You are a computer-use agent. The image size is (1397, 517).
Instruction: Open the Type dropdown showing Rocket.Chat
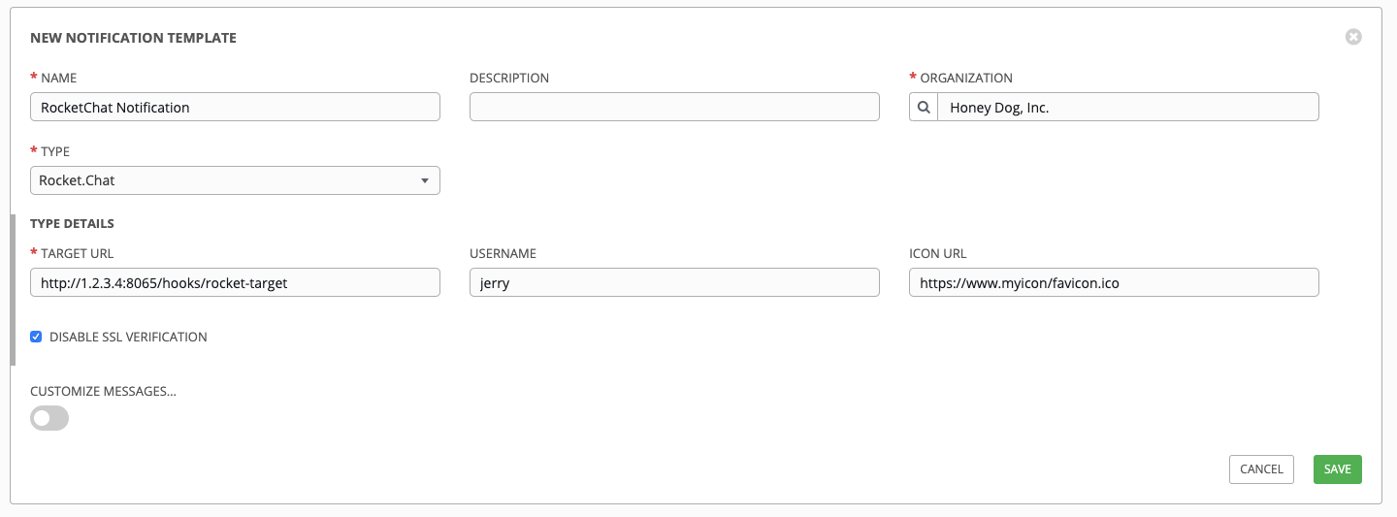pos(235,180)
